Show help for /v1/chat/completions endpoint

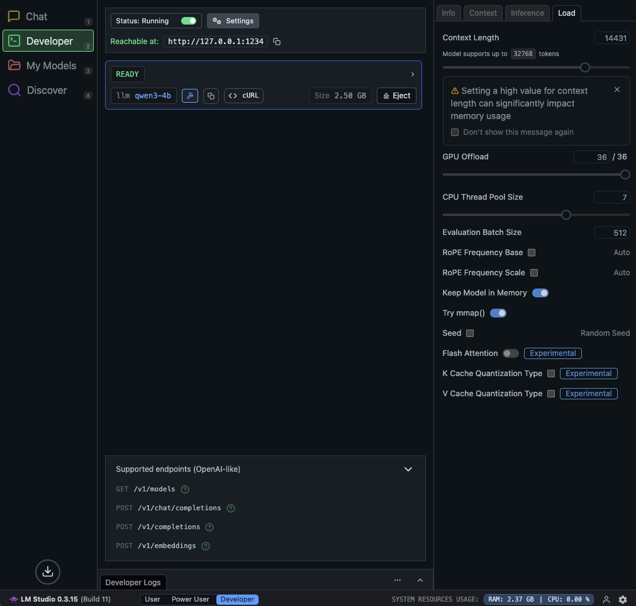231,508
